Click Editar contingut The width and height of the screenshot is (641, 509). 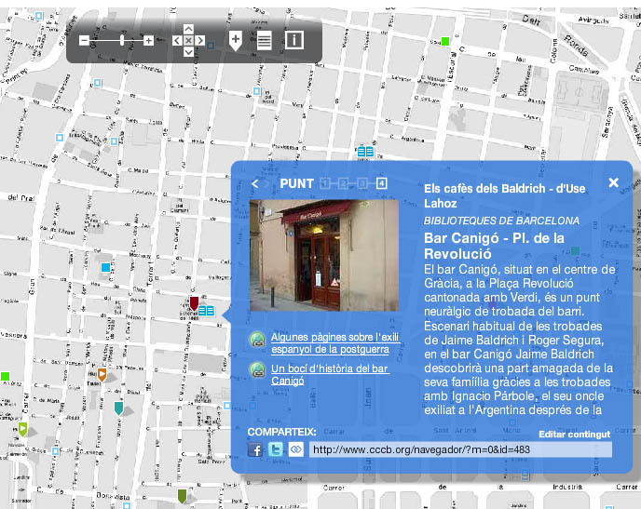pos(574,435)
